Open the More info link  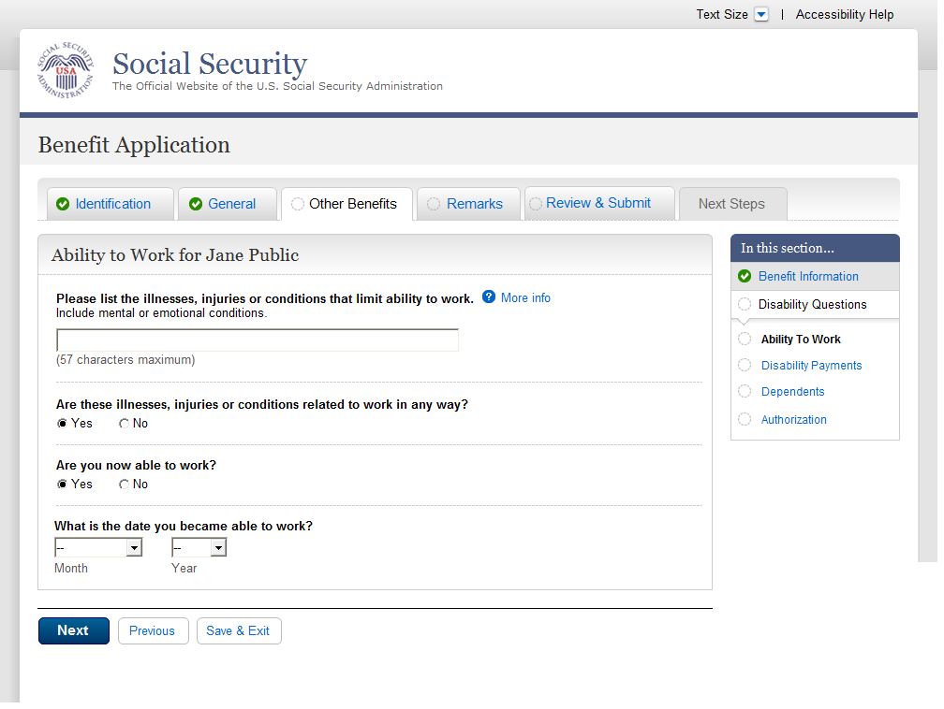tap(525, 297)
